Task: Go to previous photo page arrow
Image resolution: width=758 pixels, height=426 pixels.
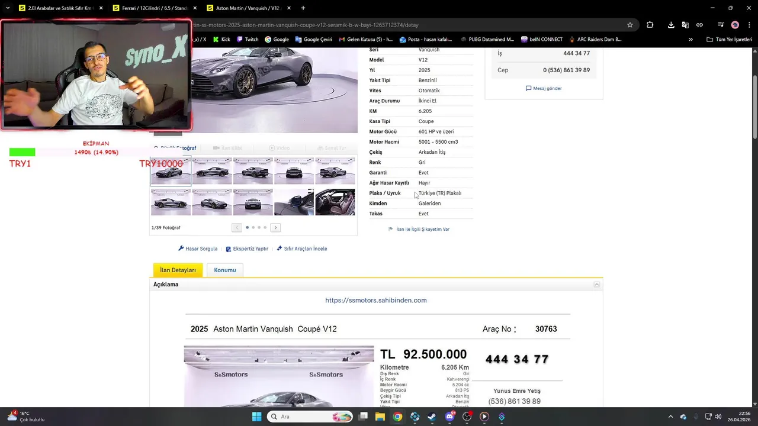Action: pos(237,227)
